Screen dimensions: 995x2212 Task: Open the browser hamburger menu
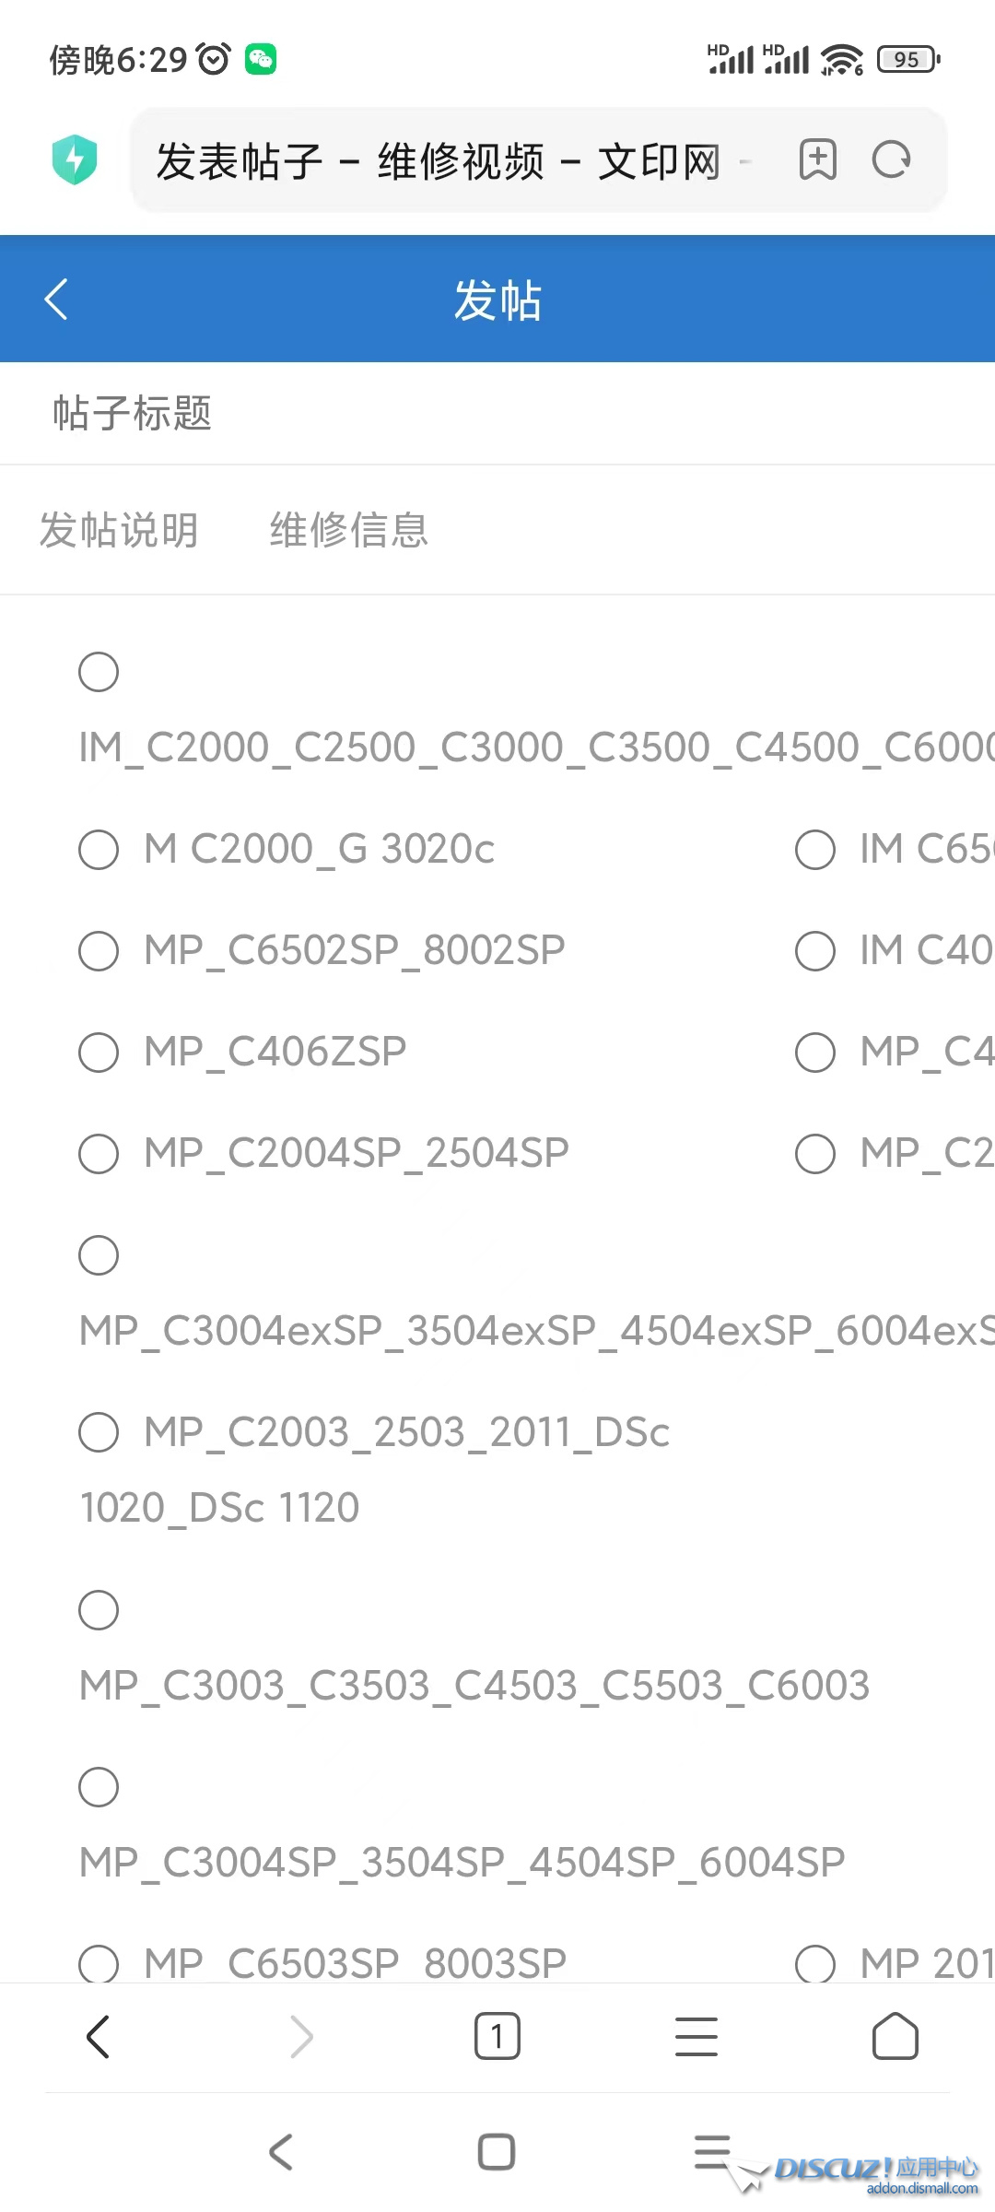point(696,2036)
